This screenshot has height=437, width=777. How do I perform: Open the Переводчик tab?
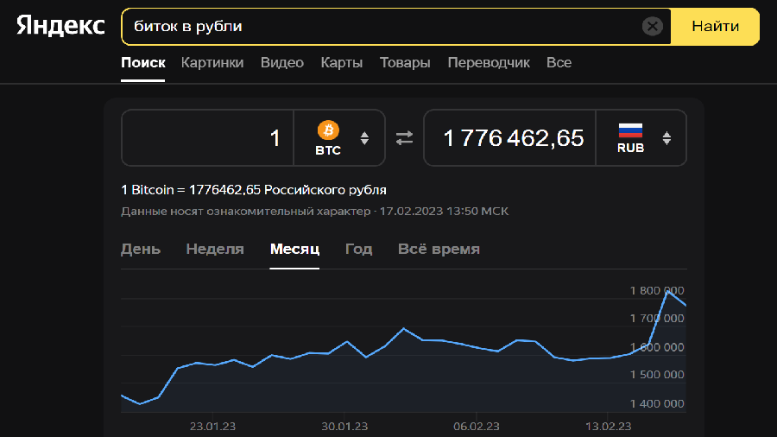pyautogui.click(x=489, y=63)
